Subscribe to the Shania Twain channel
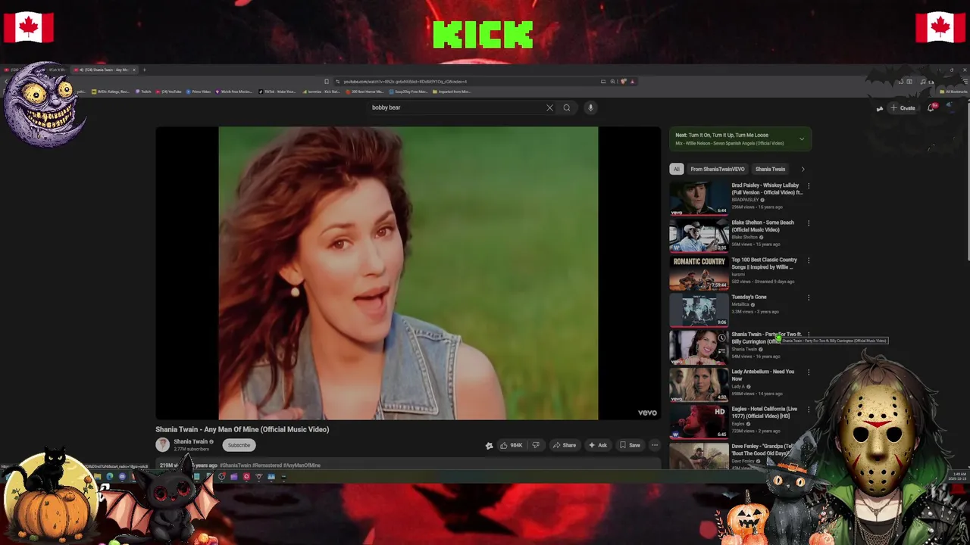 [239, 445]
